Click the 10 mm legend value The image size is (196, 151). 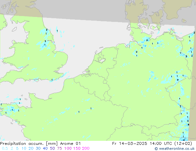tap(24, 149)
